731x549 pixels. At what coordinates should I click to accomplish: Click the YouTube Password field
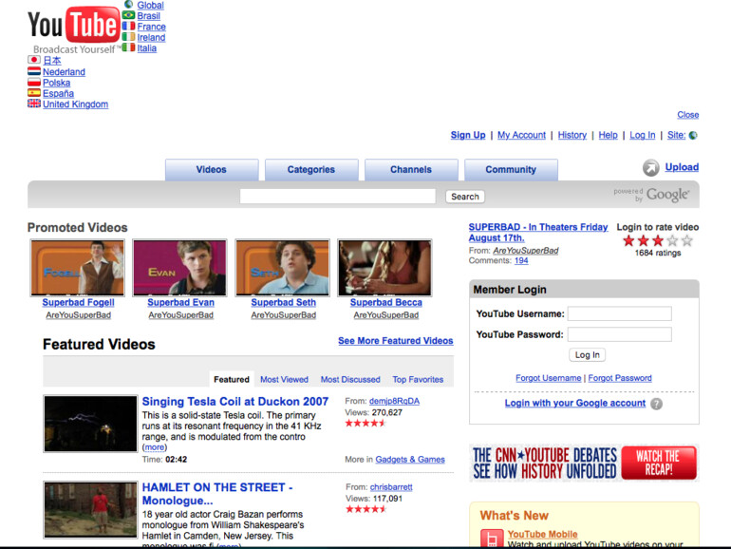click(620, 334)
